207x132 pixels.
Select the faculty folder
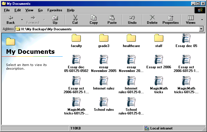(76, 41)
